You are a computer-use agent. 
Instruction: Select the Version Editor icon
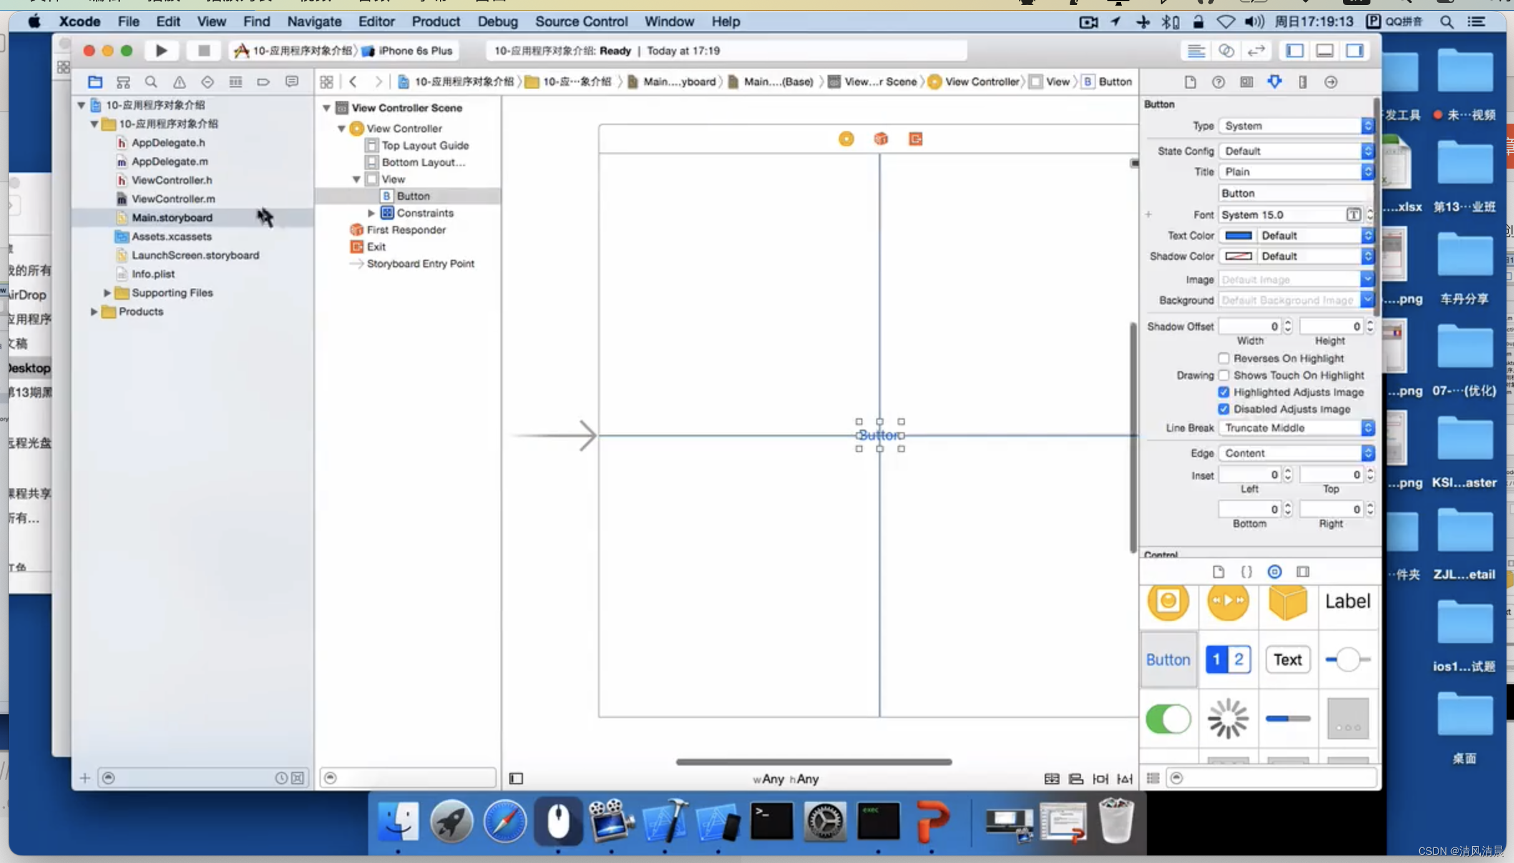1258,50
